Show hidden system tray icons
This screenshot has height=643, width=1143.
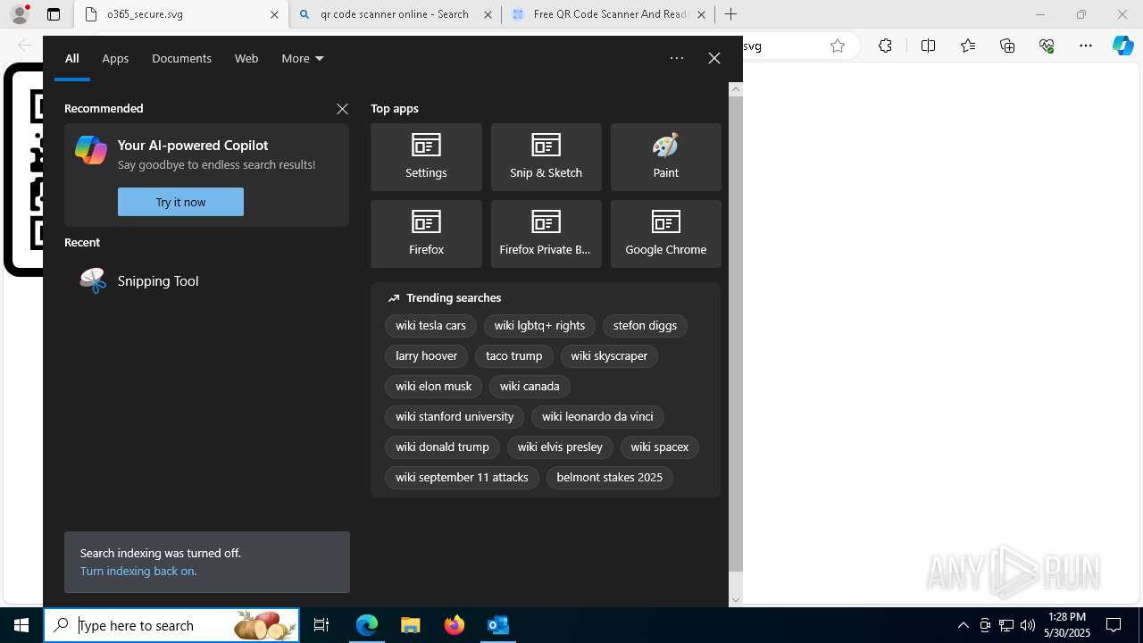(963, 625)
